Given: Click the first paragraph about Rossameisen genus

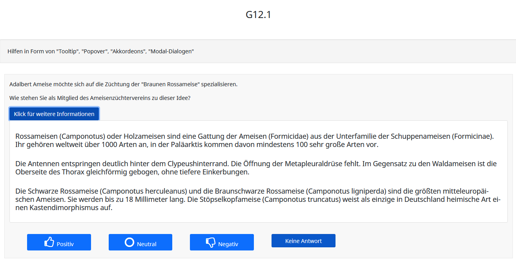Looking at the screenshot, I should click(254, 140).
